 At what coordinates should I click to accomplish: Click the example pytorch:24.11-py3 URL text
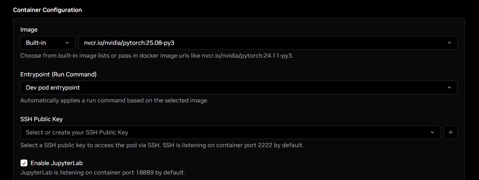(x=252, y=56)
